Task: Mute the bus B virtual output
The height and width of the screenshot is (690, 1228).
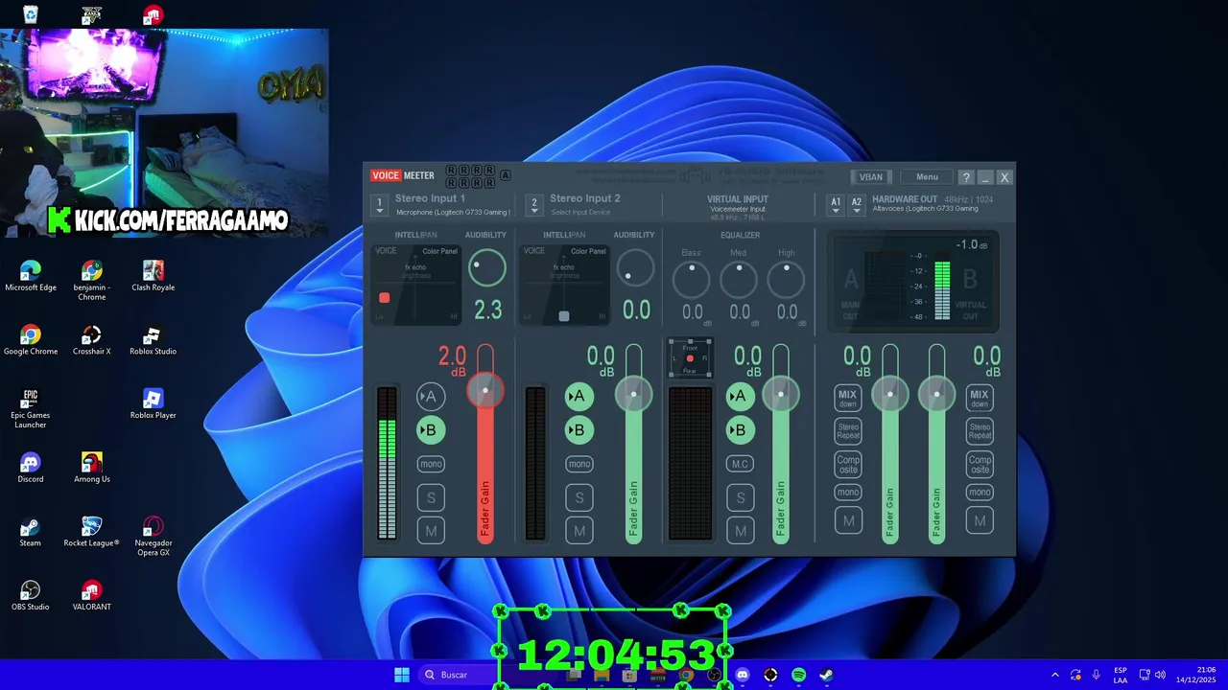Action: (979, 521)
